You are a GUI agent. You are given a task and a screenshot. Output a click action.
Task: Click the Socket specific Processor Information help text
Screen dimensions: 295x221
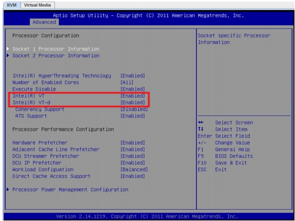[234, 39]
